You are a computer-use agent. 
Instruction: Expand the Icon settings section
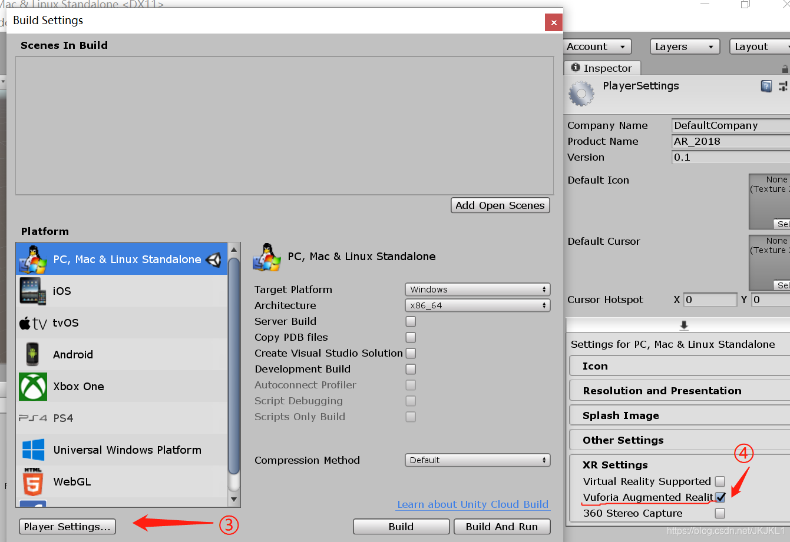pyautogui.click(x=680, y=366)
